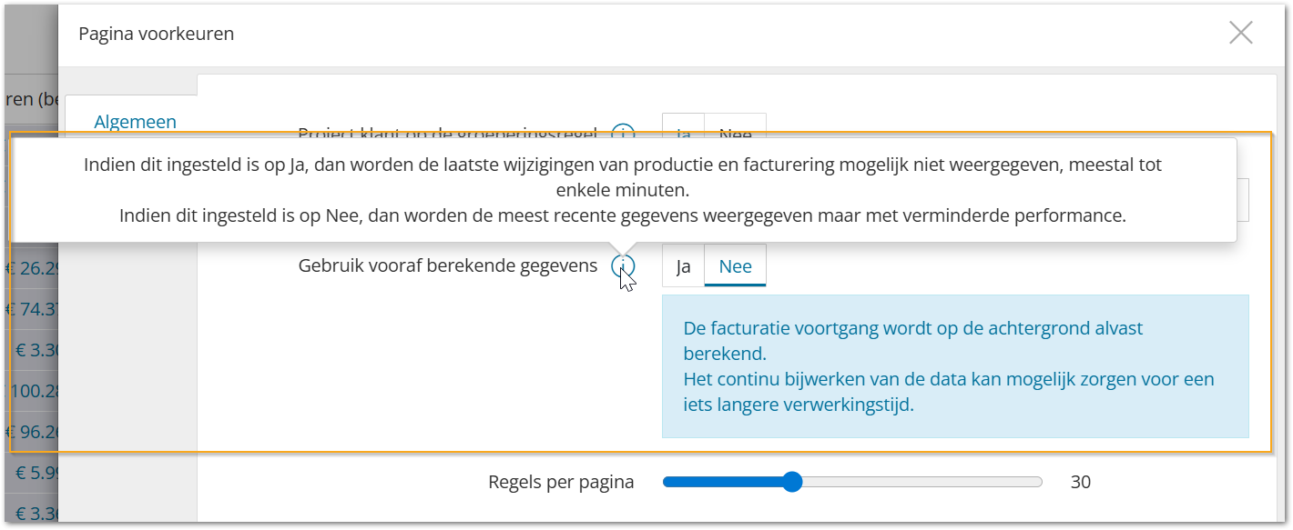Click the Regels per pagina slider handle
This screenshot has width=1293, height=530.
(x=792, y=482)
